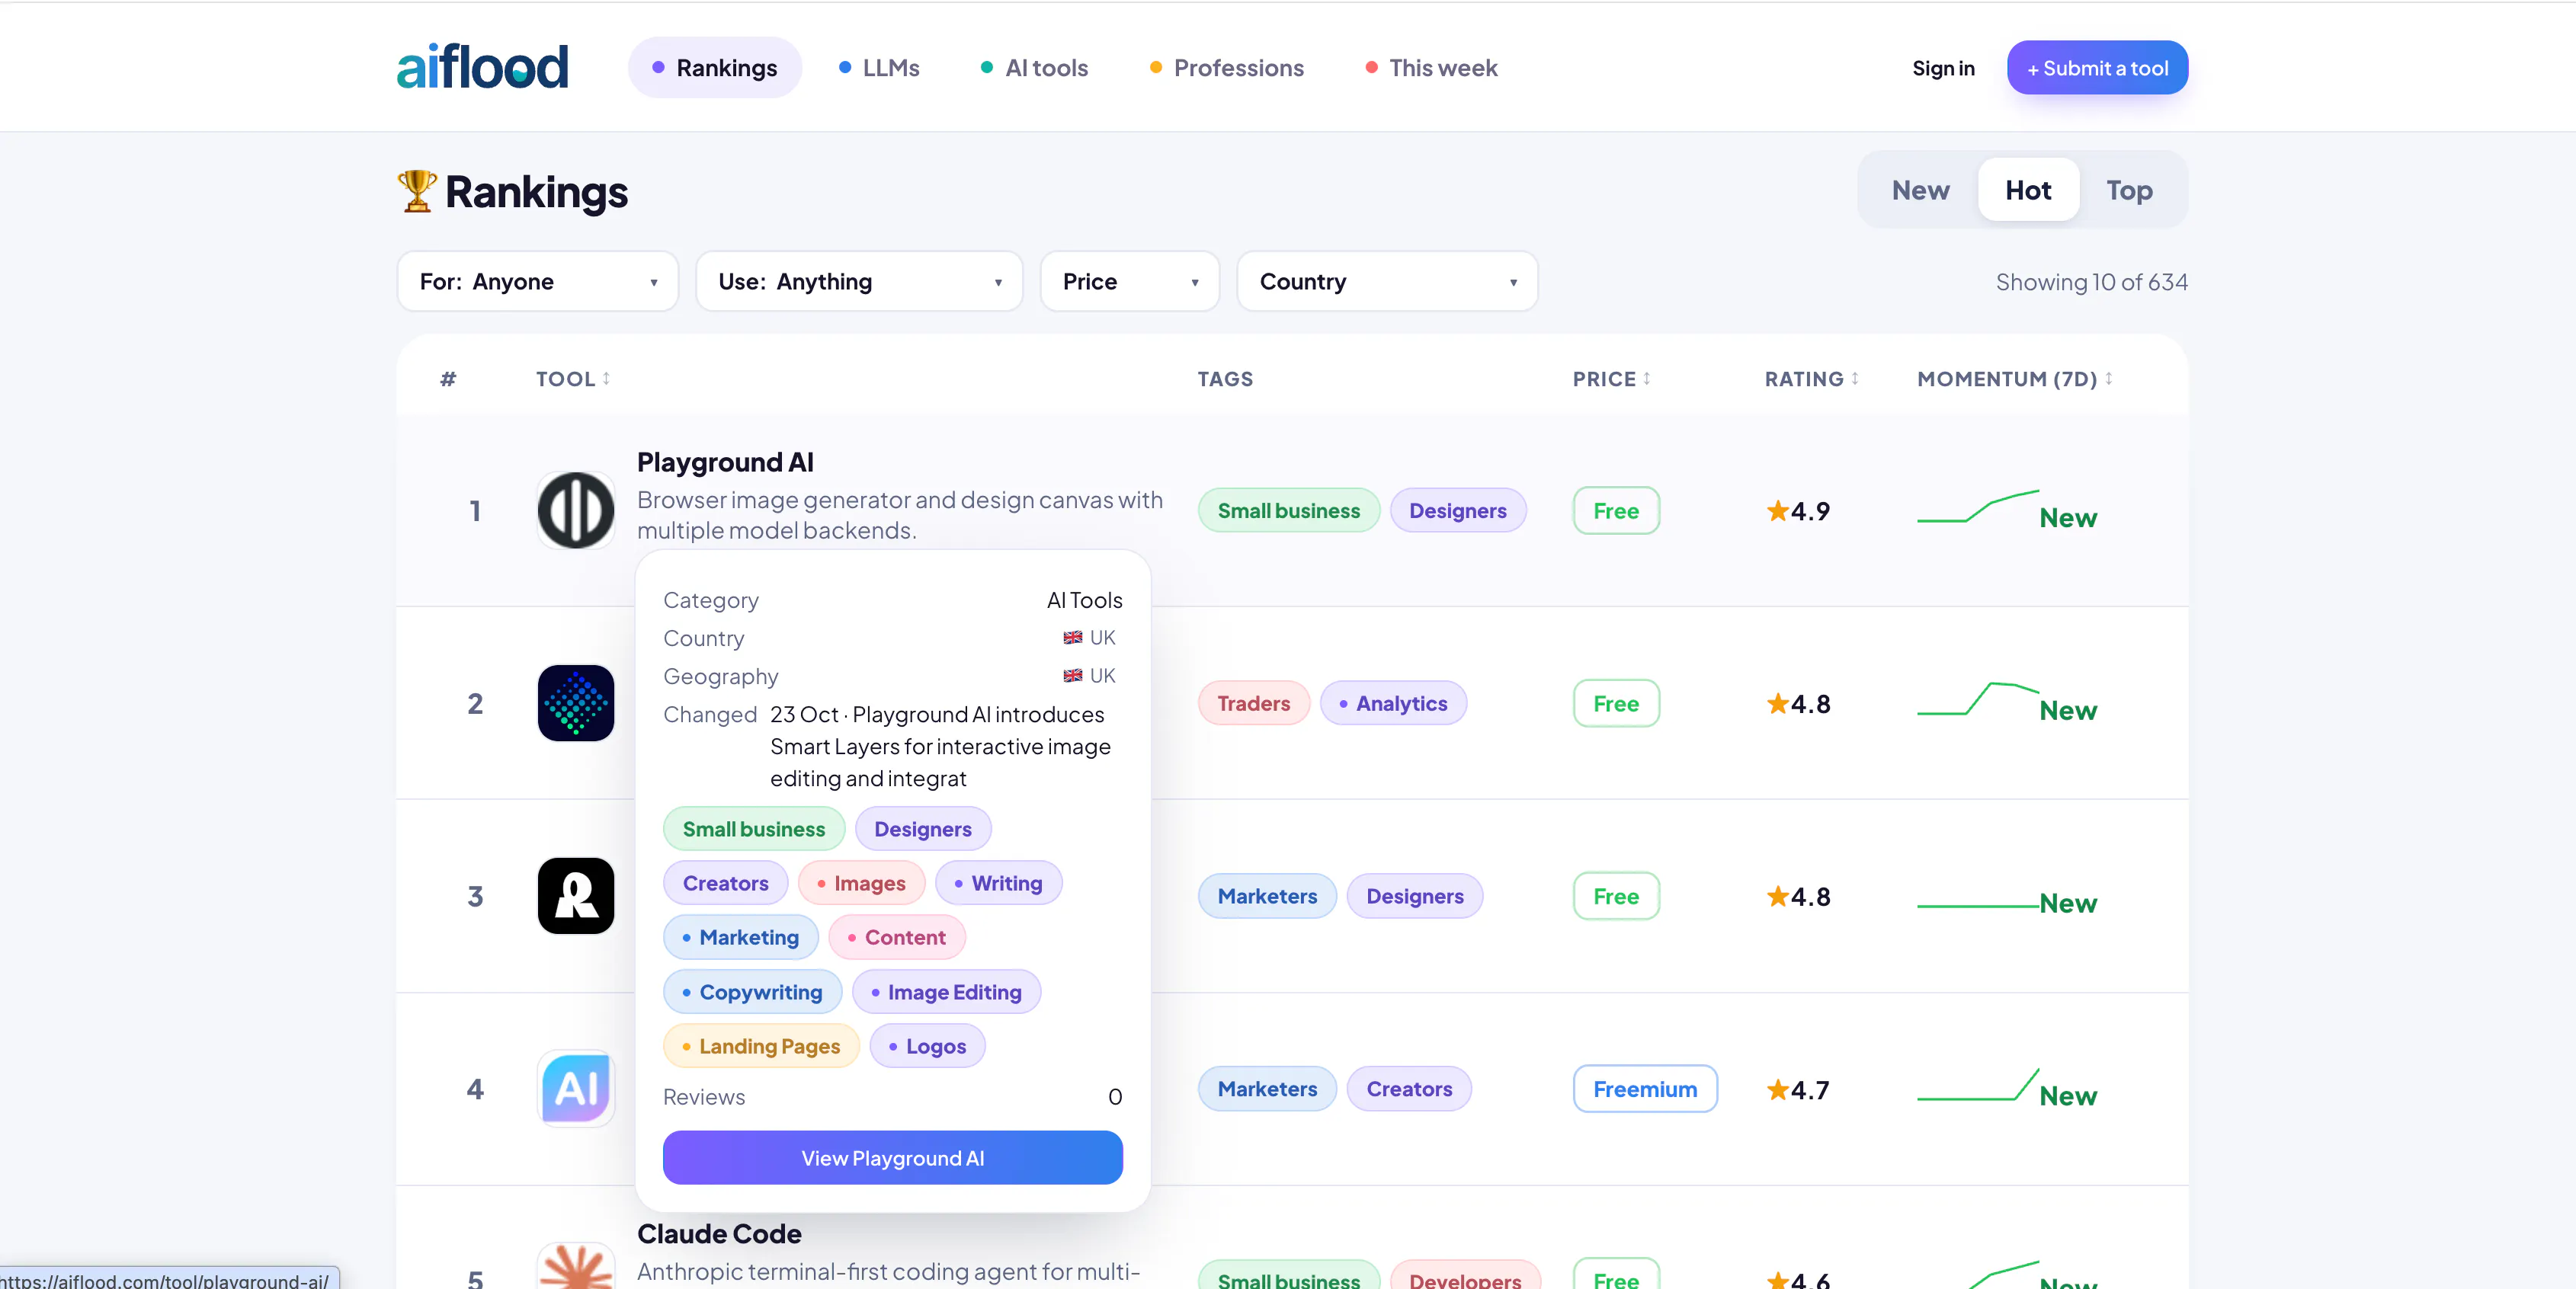Open the This week nav tab
Screen dimensions: 2576x1289
[x=1431, y=68]
